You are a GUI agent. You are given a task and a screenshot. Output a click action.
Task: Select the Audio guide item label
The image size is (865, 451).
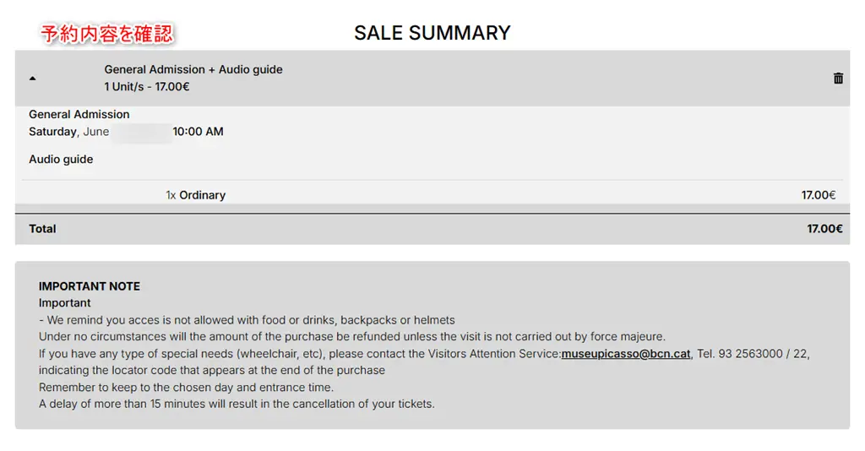click(61, 160)
